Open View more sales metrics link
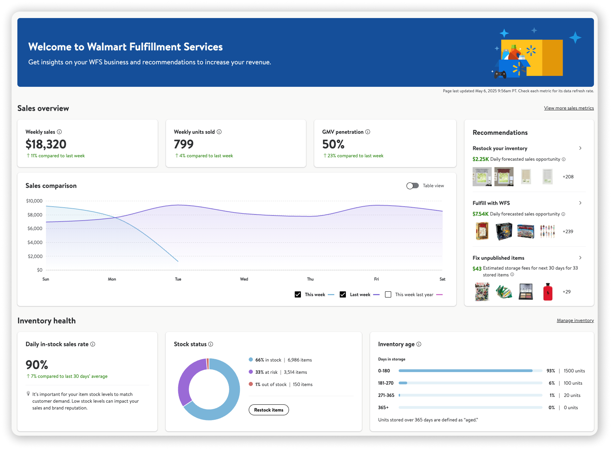 tap(569, 108)
